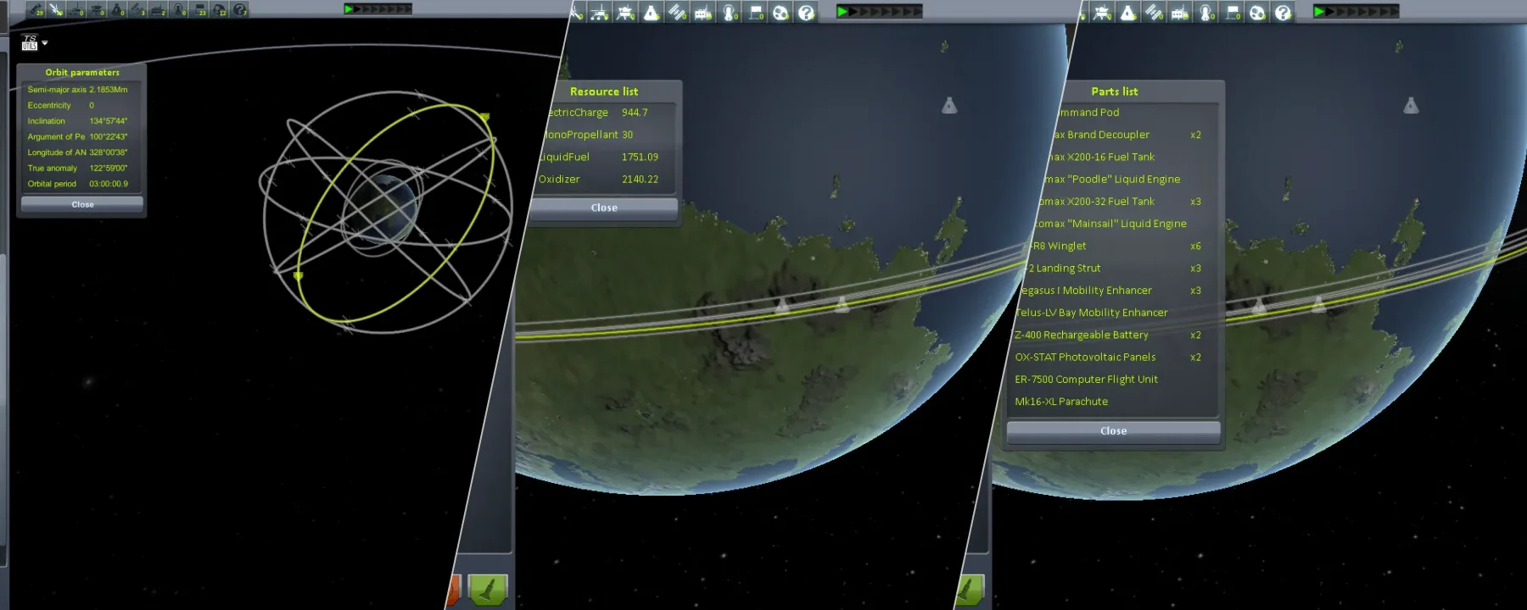Close the Resource list panel
Screen dimensions: 1527x610
(604, 208)
